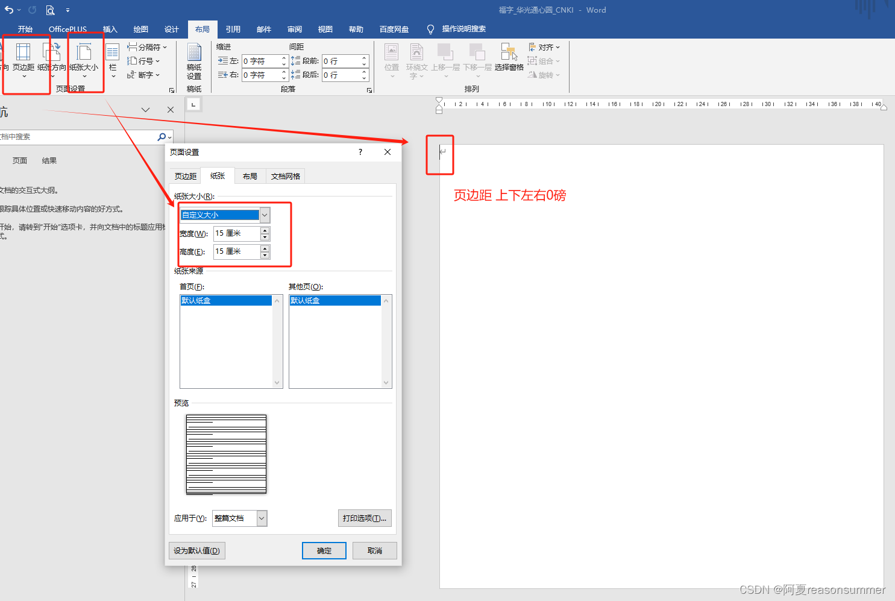Switch to the 引用 ribbon tab
Screen dimensions: 895x601
click(x=233, y=29)
